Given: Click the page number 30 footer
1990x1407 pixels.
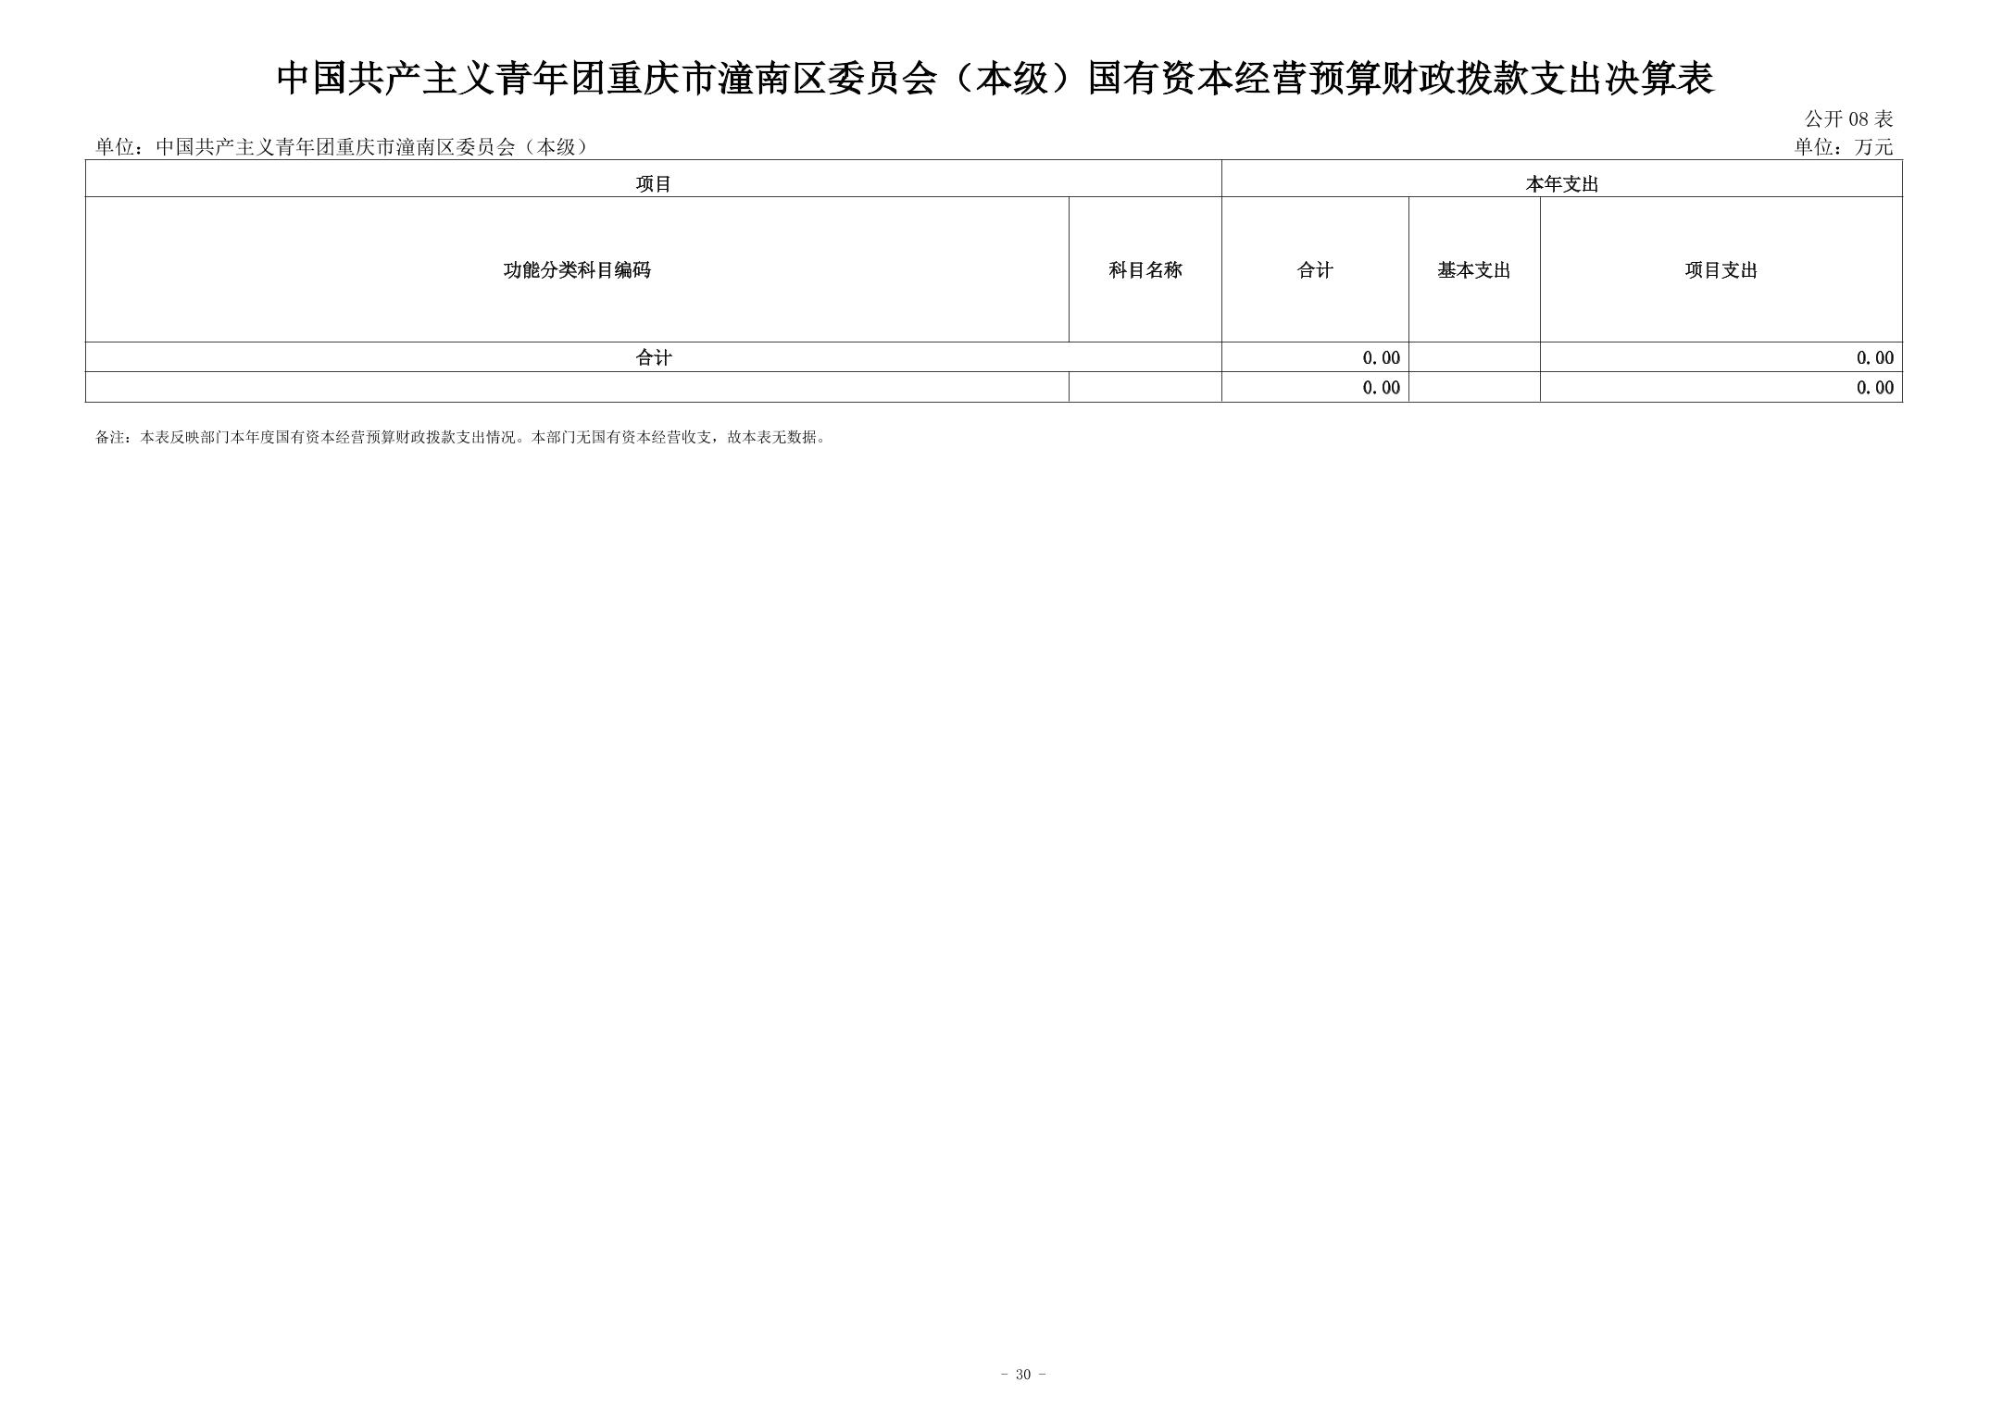Looking at the screenshot, I should pyautogui.click(x=1022, y=1374).
